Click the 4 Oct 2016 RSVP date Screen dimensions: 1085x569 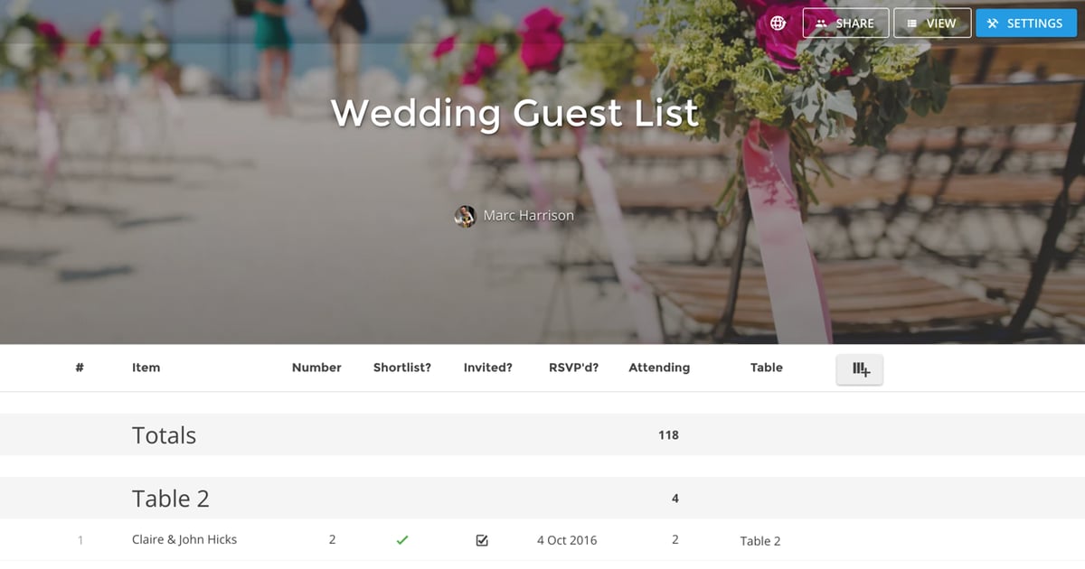pos(566,540)
